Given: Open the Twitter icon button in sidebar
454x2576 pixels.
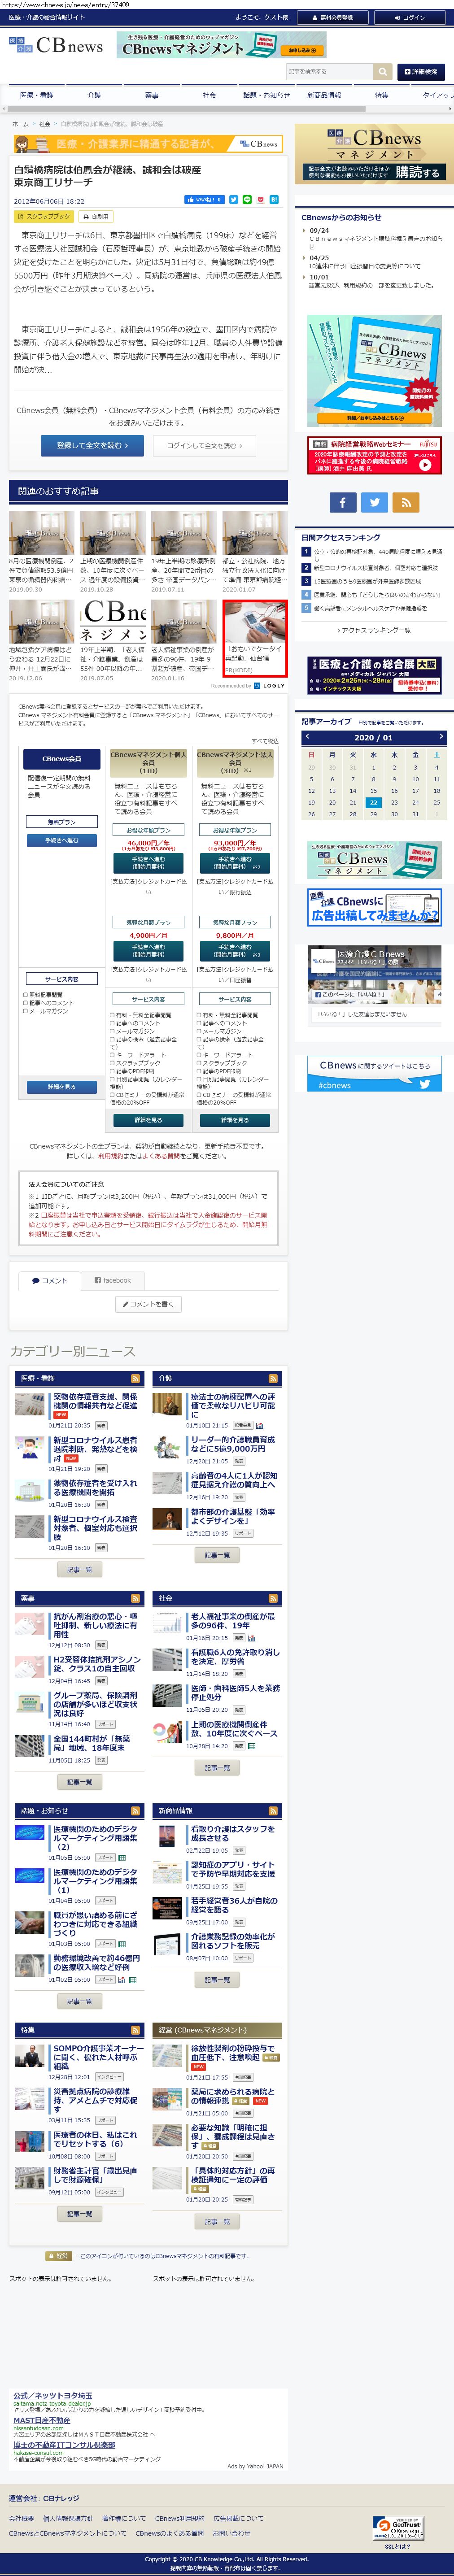Looking at the screenshot, I should click(374, 502).
